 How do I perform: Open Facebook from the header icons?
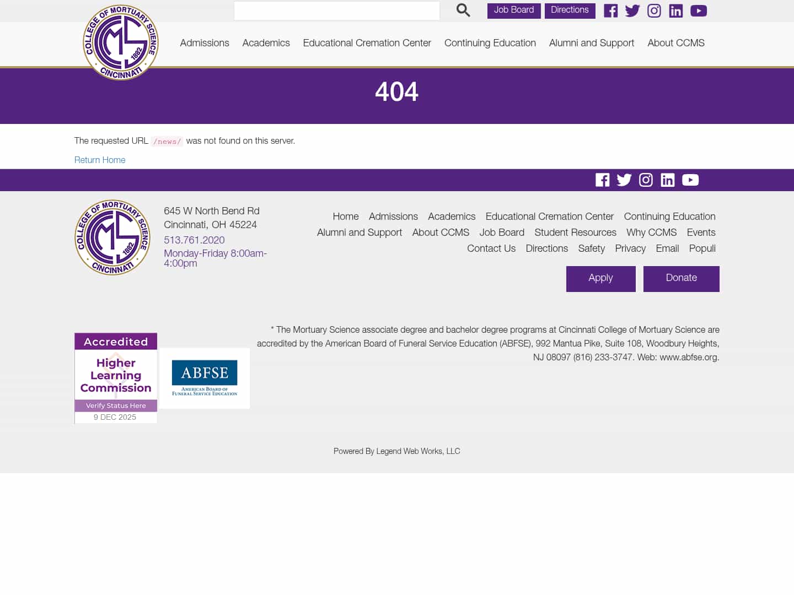click(610, 10)
